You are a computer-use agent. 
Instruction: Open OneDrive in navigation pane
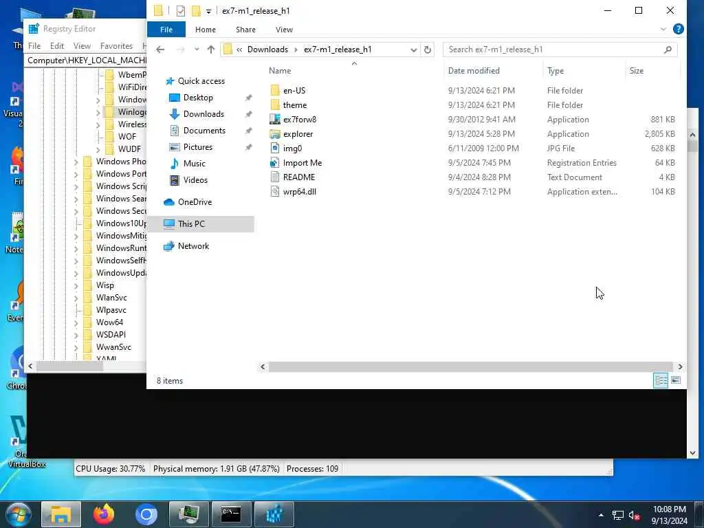pyautogui.click(x=195, y=202)
